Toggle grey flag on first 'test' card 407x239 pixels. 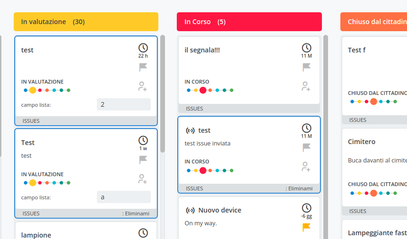143,67
